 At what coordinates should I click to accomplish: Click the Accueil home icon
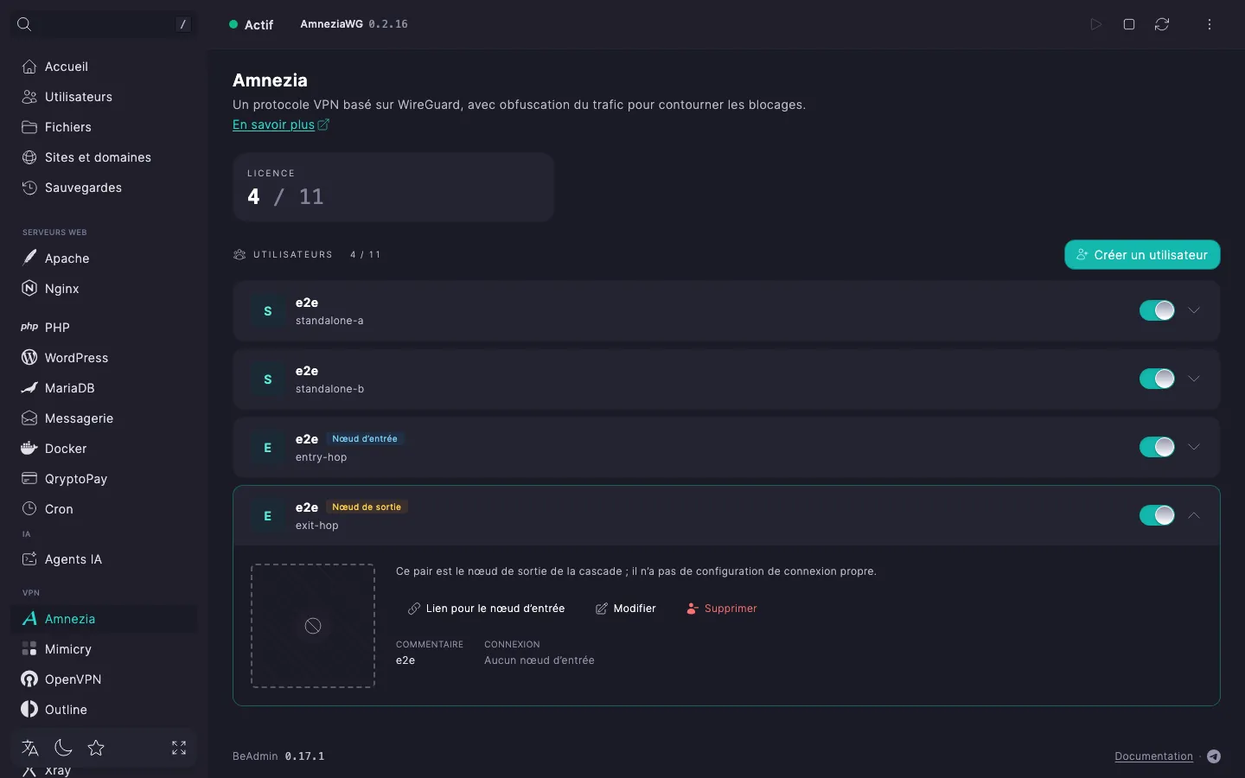click(x=29, y=67)
